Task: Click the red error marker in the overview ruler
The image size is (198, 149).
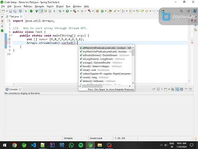Action: [192, 42]
